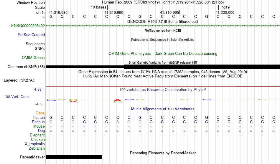This screenshot has width=280, height=164.
Task: Click Short Genetic Variants from dbSNP title
Action: pyautogui.click(x=163, y=62)
